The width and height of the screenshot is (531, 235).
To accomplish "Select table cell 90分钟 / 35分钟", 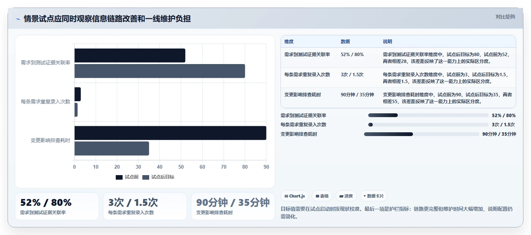I will pyautogui.click(x=357, y=95).
